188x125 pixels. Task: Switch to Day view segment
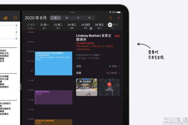pos(55,18)
